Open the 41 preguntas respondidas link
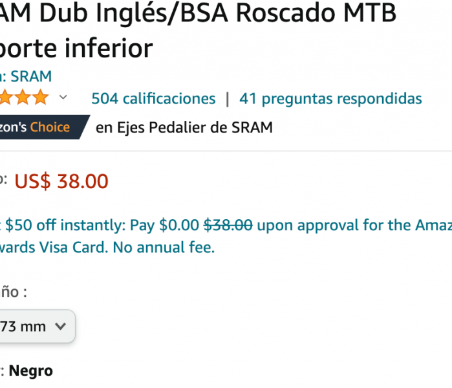The width and height of the screenshot is (452, 388). [330, 99]
